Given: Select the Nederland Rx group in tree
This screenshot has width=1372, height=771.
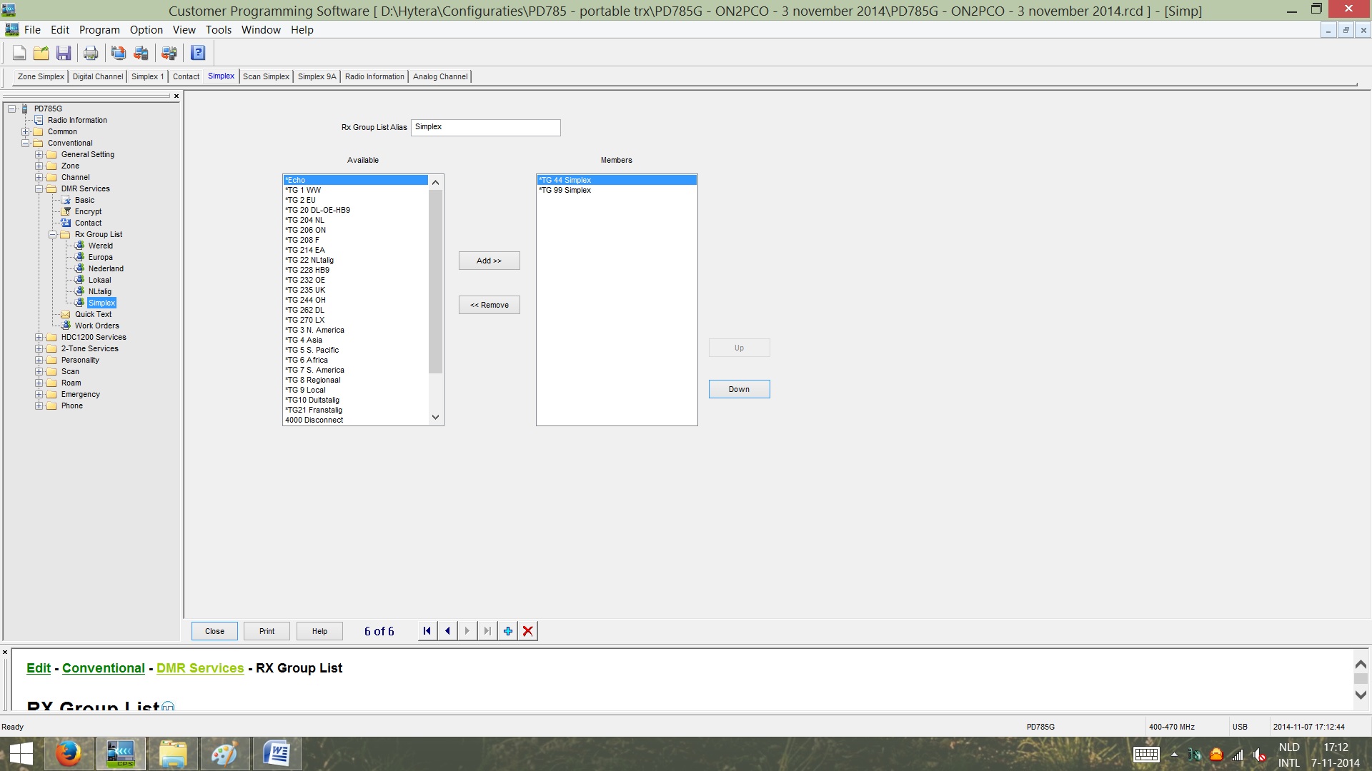Looking at the screenshot, I should 106,268.
